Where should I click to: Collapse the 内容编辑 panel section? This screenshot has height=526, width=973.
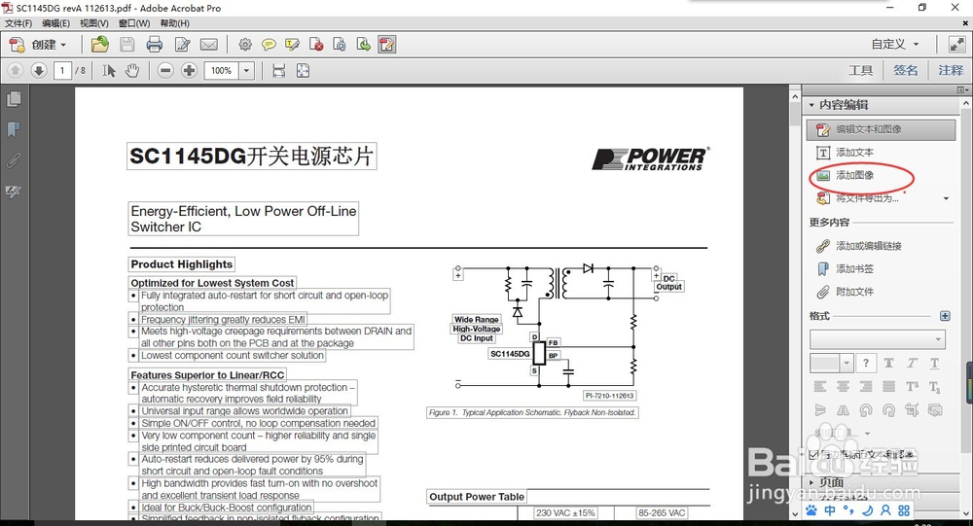point(811,105)
